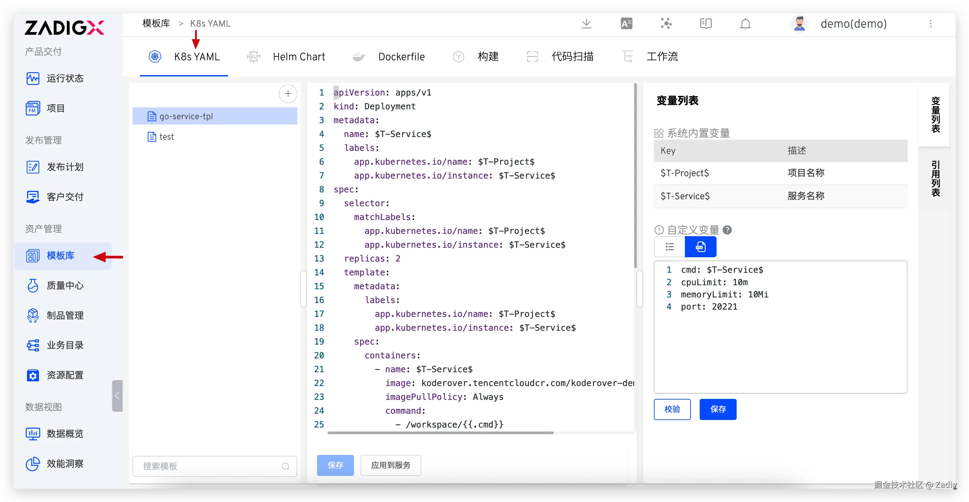The width and height of the screenshot is (969, 502).
Task: Click the download icon in top bar
Action: pos(586,24)
